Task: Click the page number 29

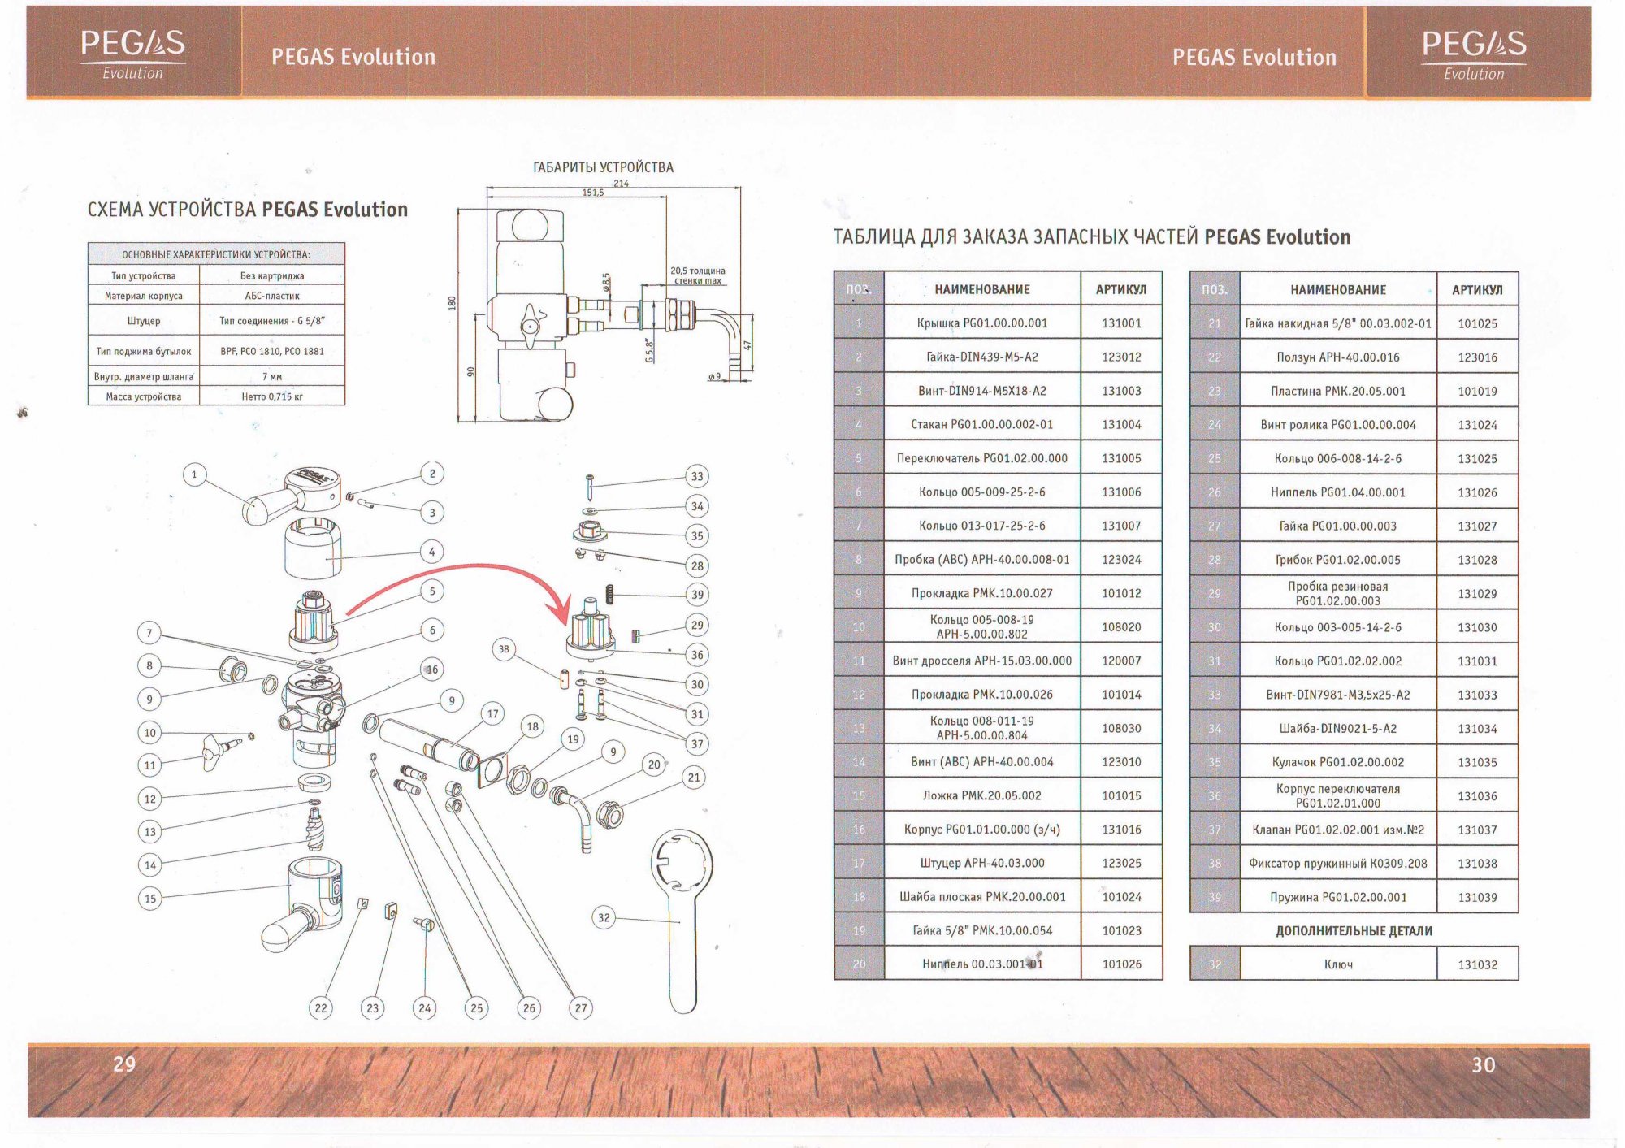Action: click(124, 1064)
